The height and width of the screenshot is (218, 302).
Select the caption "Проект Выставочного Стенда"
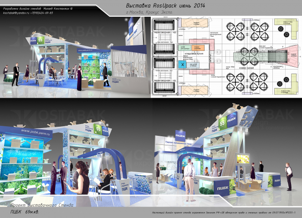point(42,205)
